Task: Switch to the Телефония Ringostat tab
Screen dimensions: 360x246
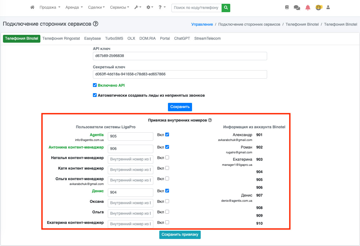Action: 61,38
